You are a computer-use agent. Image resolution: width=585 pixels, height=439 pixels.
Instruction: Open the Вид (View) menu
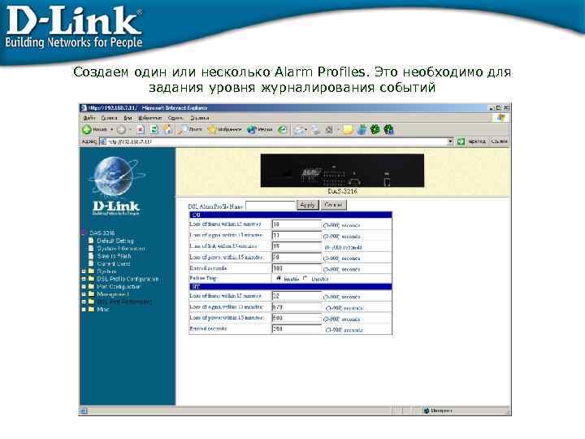128,118
